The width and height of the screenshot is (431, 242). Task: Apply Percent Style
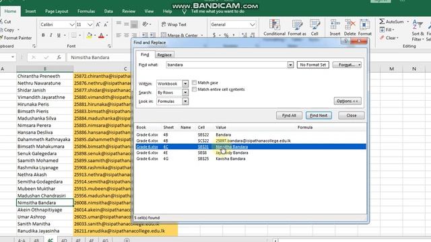[x=226, y=35]
